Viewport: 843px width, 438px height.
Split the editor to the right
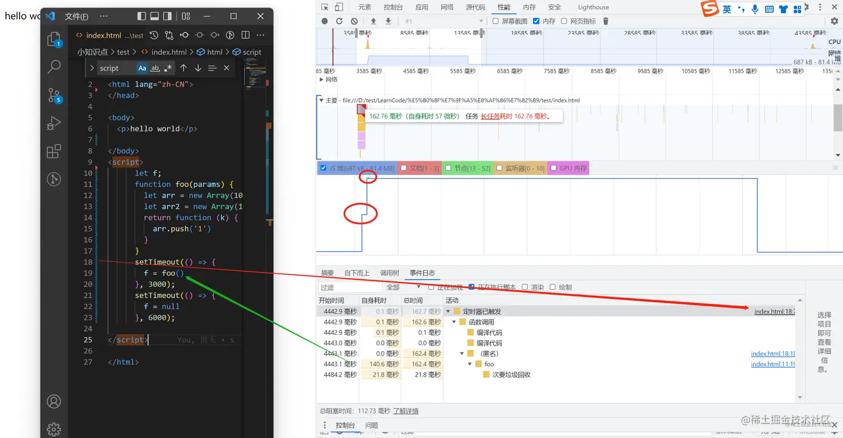[245, 35]
